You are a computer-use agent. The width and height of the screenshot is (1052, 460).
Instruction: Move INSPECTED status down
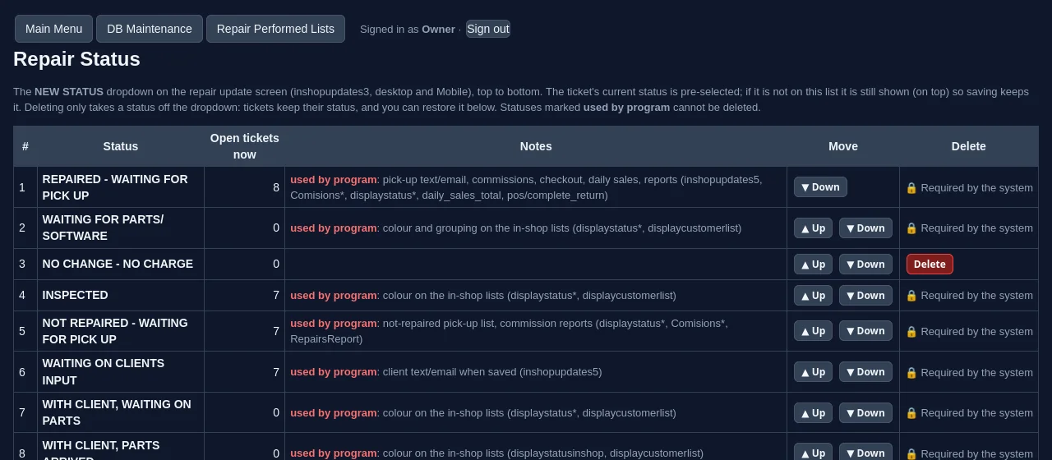click(x=865, y=296)
